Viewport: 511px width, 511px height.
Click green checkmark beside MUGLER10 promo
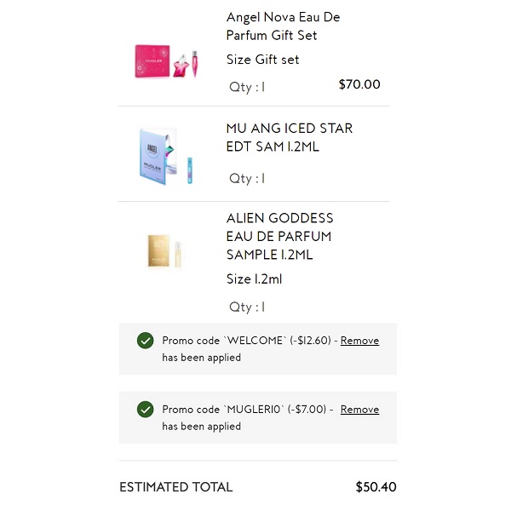tap(145, 410)
